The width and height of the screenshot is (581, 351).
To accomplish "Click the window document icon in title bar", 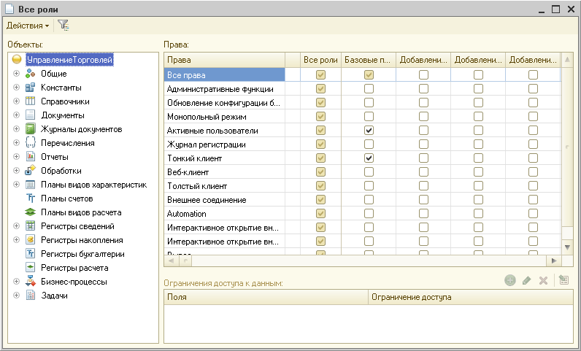I will click(9, 9).
